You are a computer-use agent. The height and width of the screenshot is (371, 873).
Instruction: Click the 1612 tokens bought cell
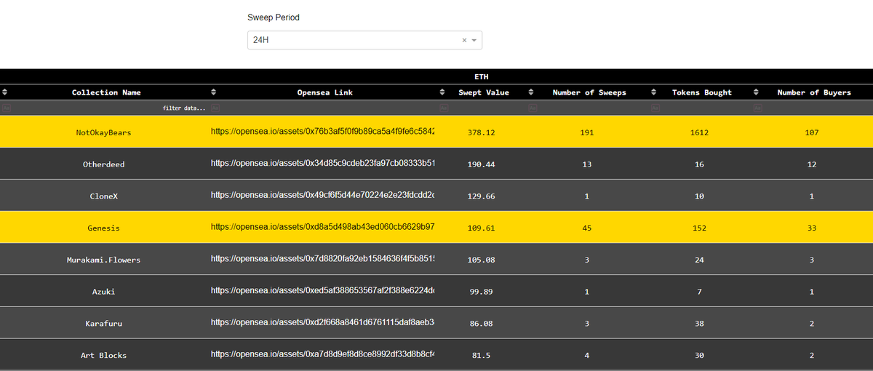point(700,132)
